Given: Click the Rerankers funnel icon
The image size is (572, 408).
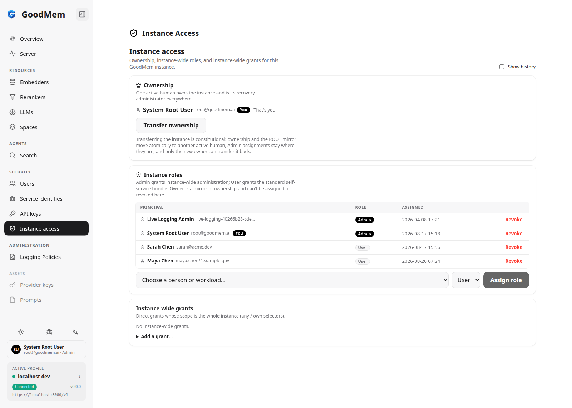Looking at the screenshot, I should [13, 97].
